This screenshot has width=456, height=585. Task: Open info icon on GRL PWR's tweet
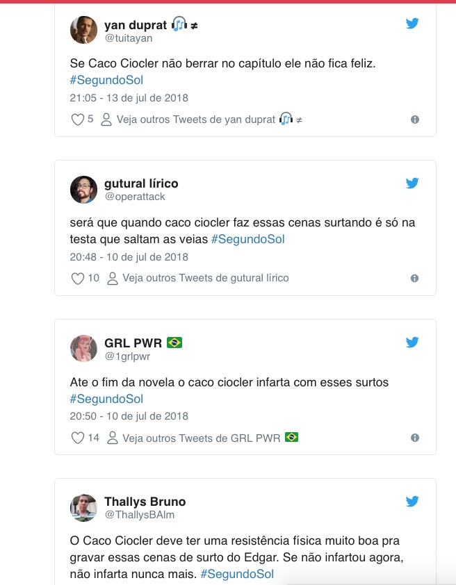[415, 438]
